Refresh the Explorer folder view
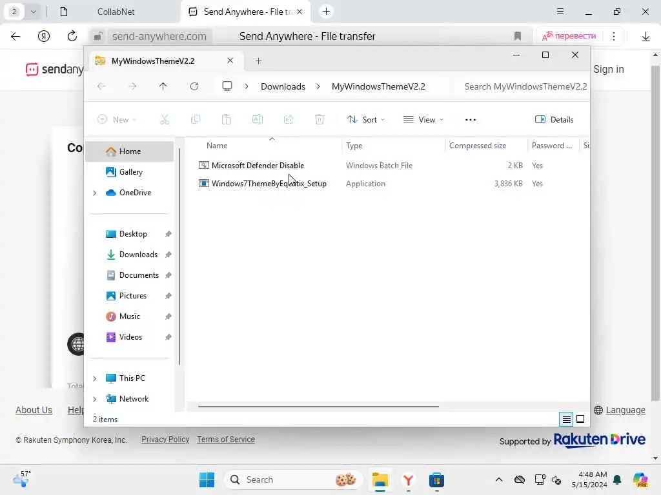The height and width of the screenshot is (495, 661). click(x=194, y=86)
